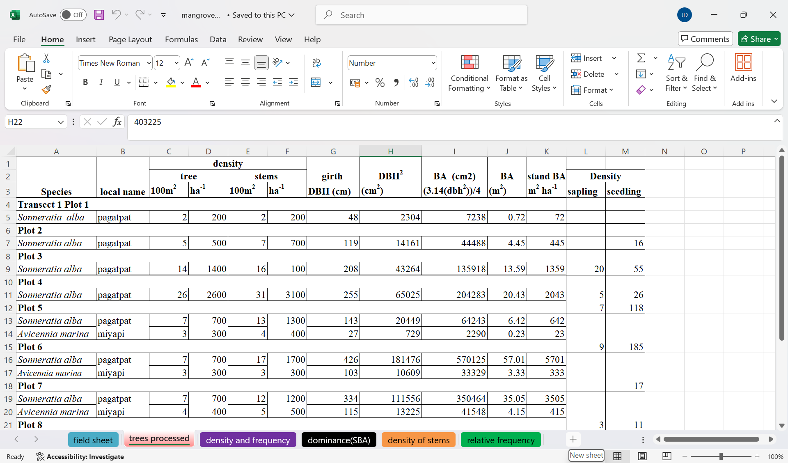Click the Format Painter brush icon

click(46, 89)
